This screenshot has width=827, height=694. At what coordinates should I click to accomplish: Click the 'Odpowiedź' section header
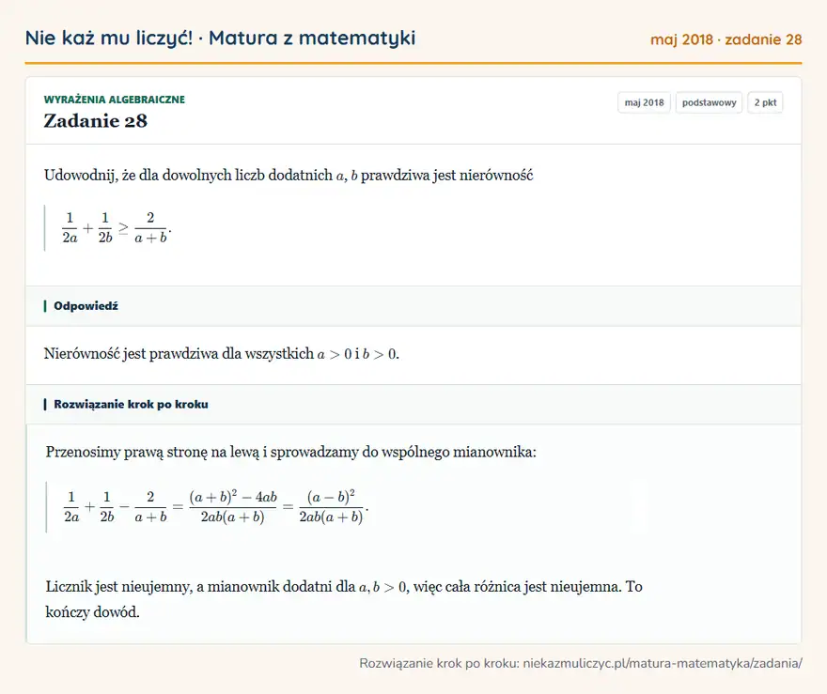[x=413, y=306]
